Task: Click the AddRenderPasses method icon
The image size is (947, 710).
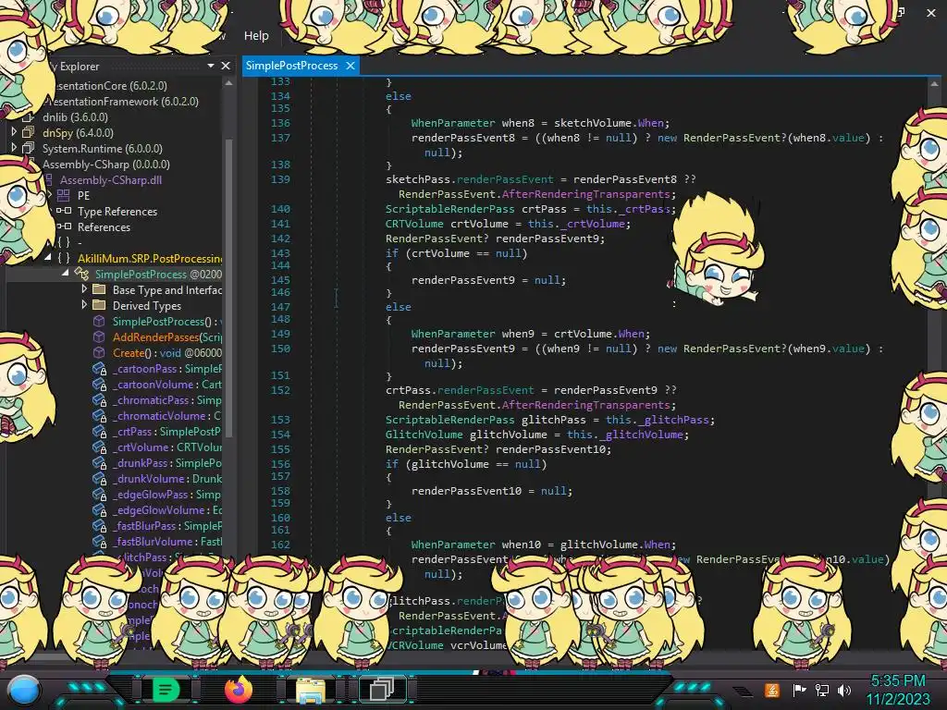Action: 99,337
